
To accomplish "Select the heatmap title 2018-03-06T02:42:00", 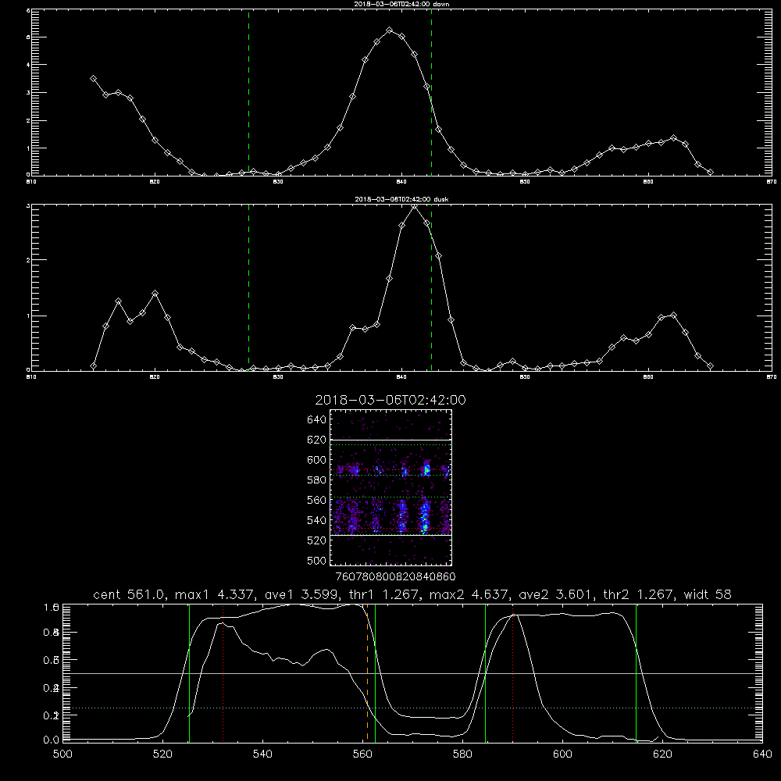I will pos(390,400).
